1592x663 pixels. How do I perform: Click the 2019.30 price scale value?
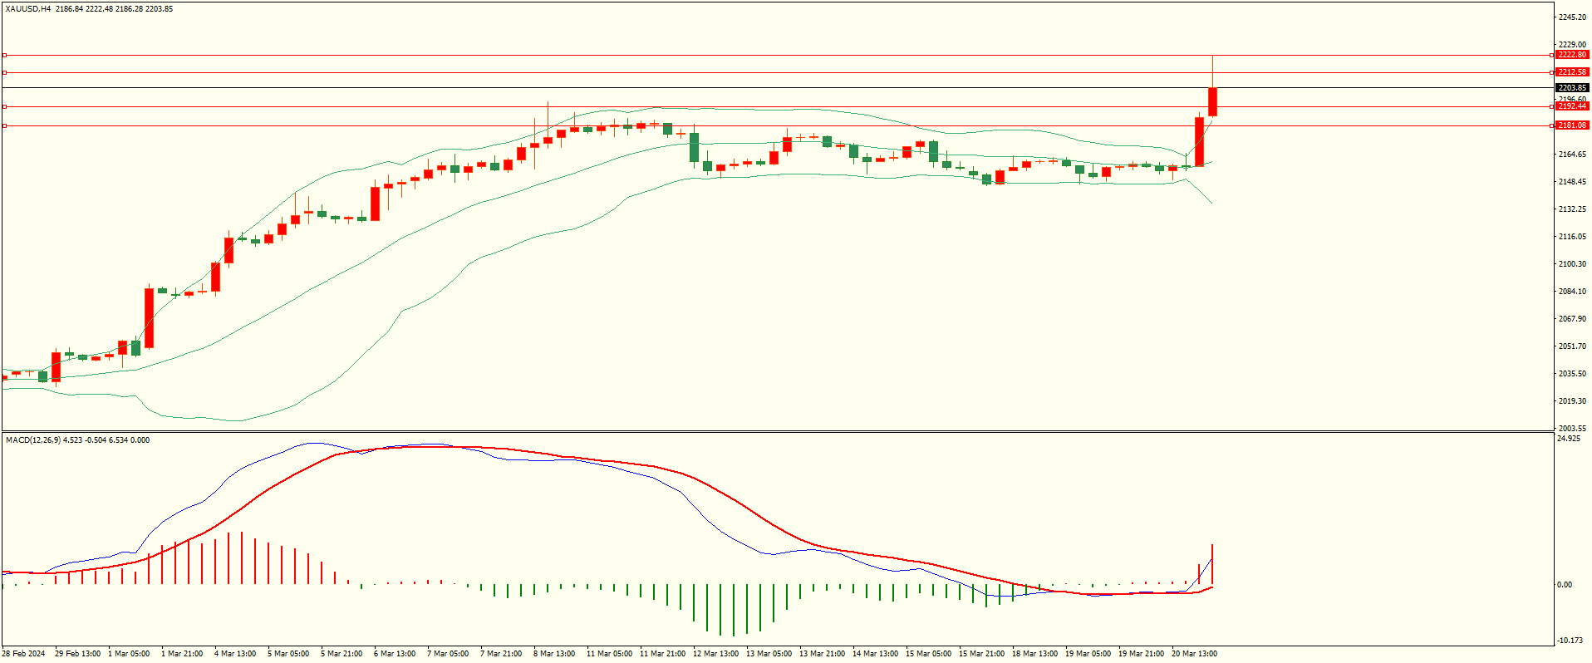click(x=1572, y=401)
